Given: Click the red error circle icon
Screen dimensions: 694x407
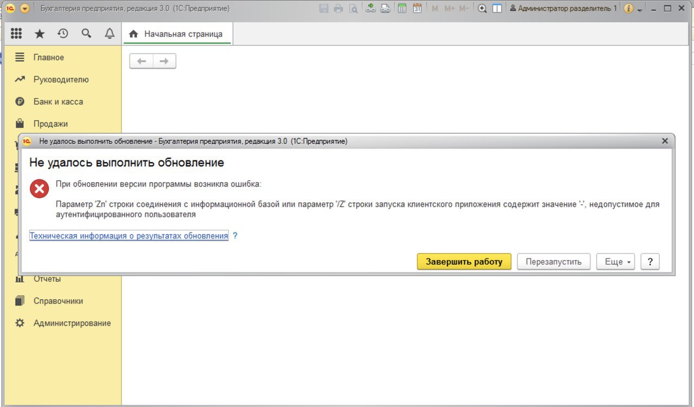Looking at the screenshot, I should point(39,189).
